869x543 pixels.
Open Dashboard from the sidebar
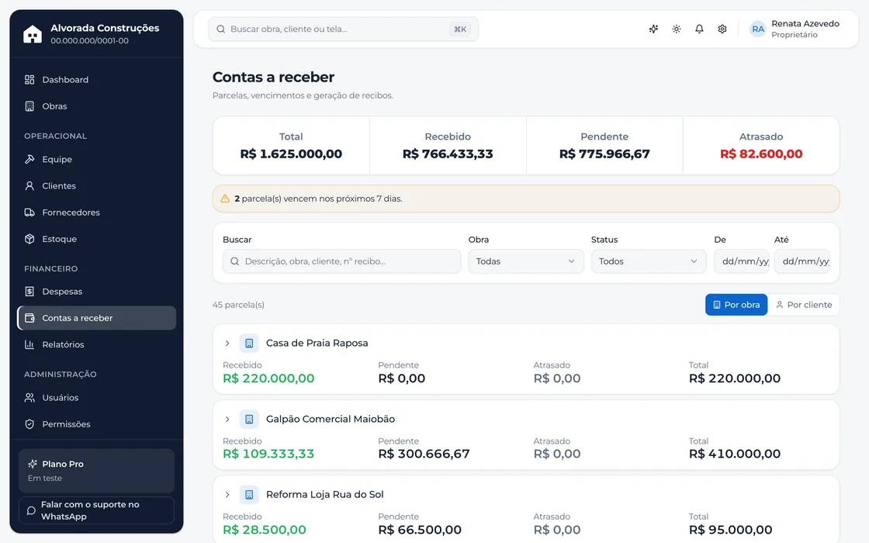(x=96, y=80)
